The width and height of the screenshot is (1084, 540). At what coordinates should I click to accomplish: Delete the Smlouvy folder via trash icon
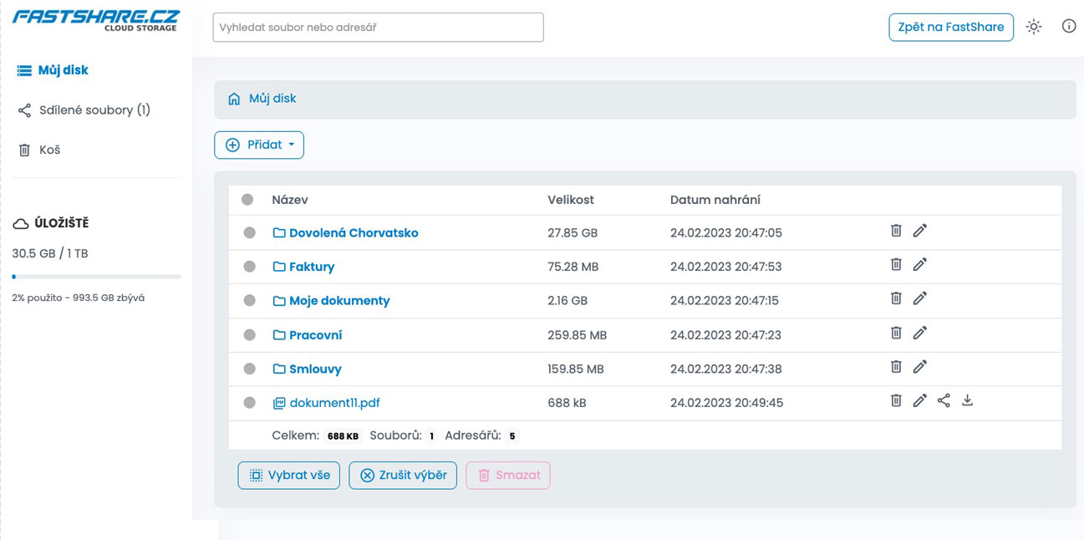click(x=896, y=367)
